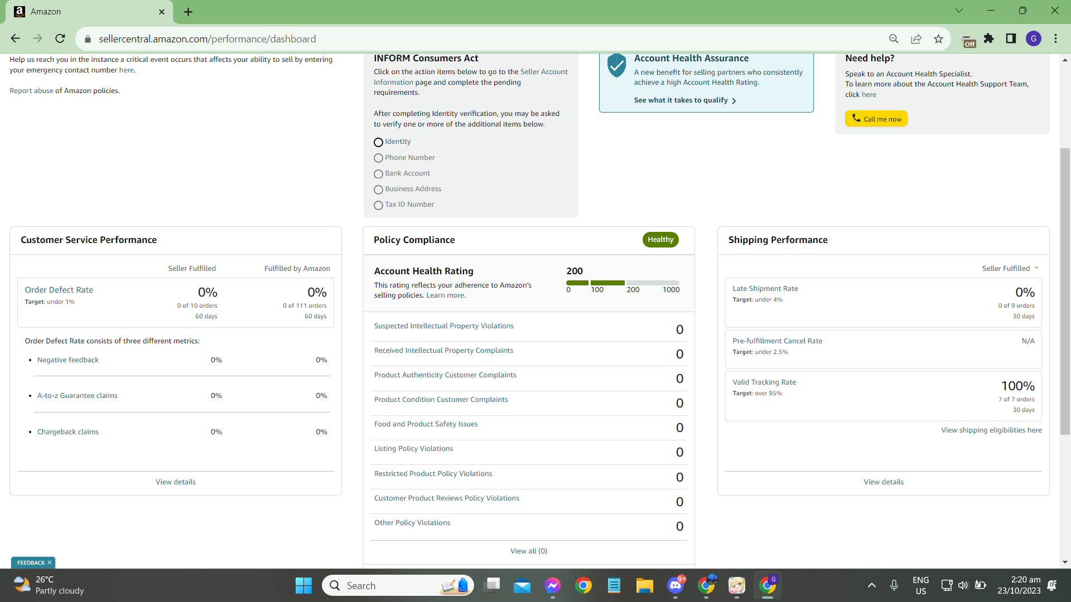This screenshot has width=1071, height=602.
Task: Open Discord from the taskbar
Action: click(x=676, y=585)
